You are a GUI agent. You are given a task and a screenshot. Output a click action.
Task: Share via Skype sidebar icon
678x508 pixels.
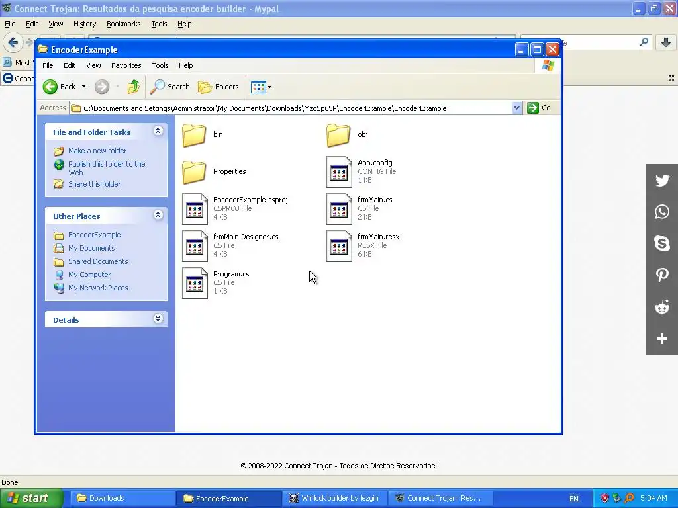coord(662,243)
